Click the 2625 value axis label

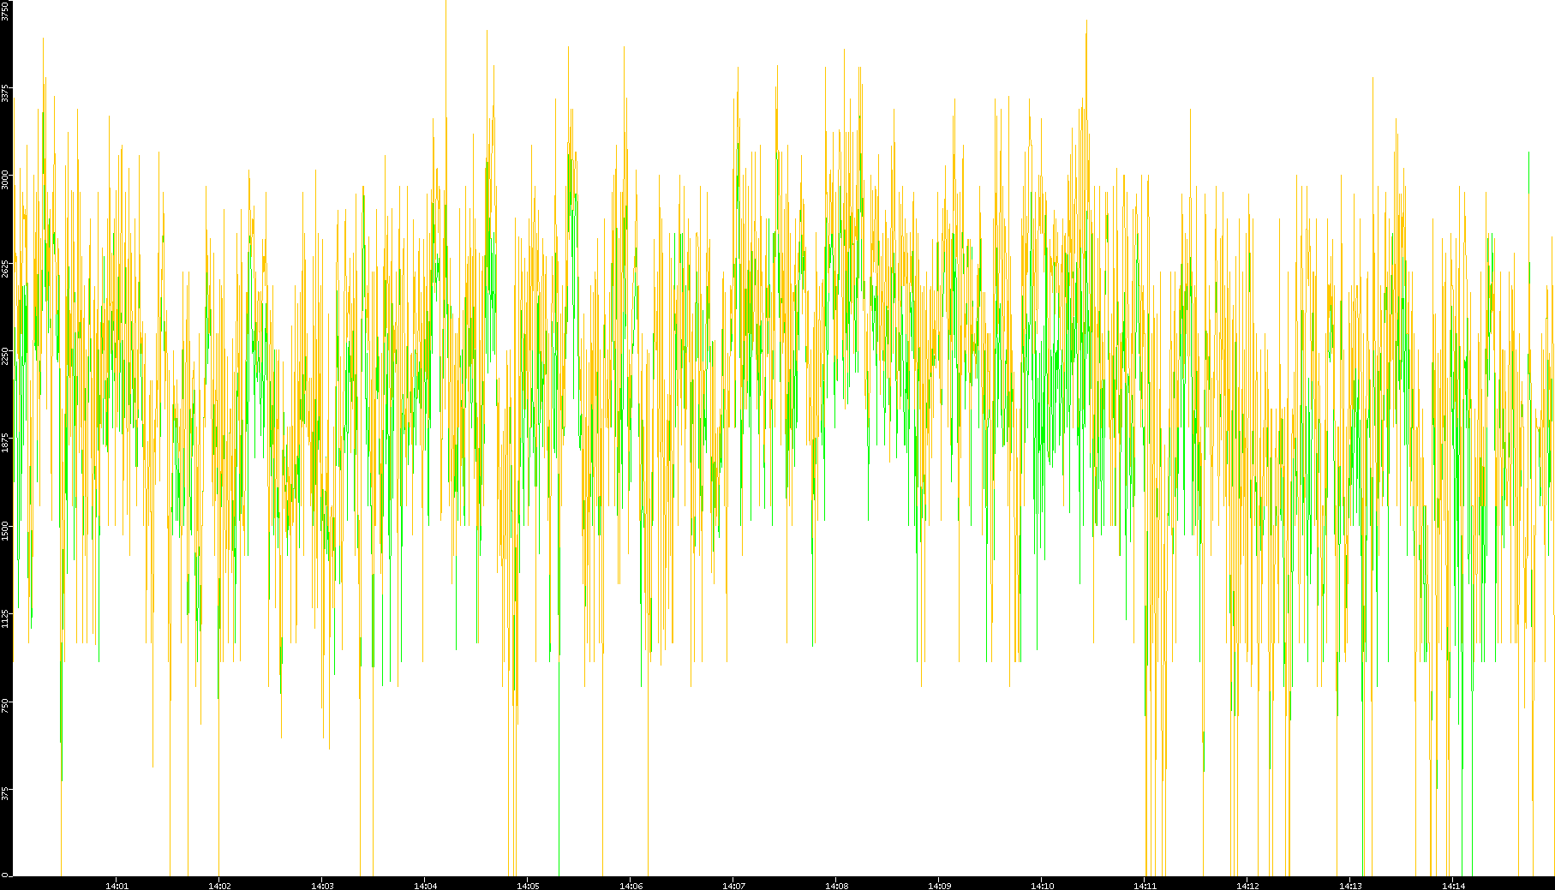5,268
